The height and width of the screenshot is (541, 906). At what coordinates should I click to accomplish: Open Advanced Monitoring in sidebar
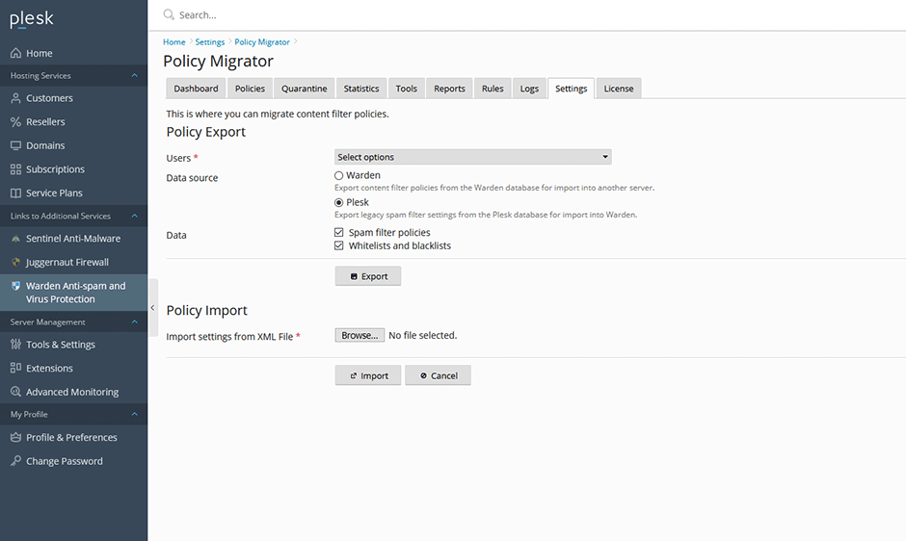[x=73, y=392]
